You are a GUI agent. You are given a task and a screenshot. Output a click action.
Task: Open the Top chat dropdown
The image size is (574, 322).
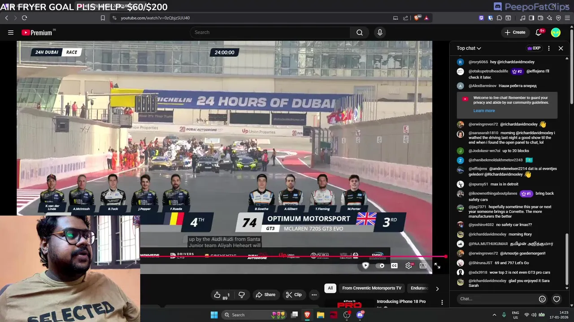coord(469,48)
